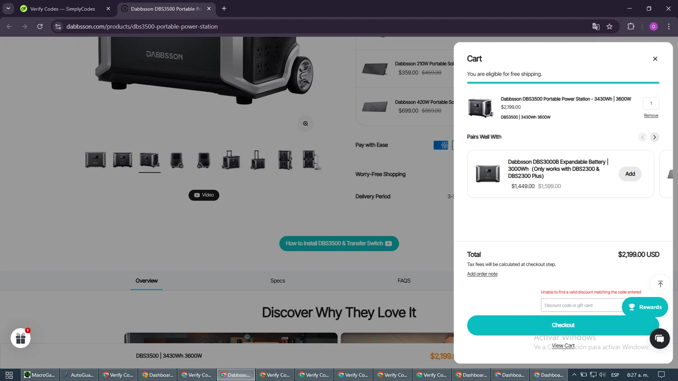Click the scroll-to-top arrow button
Screen dimensions: 678x381
tap(660, 284)
